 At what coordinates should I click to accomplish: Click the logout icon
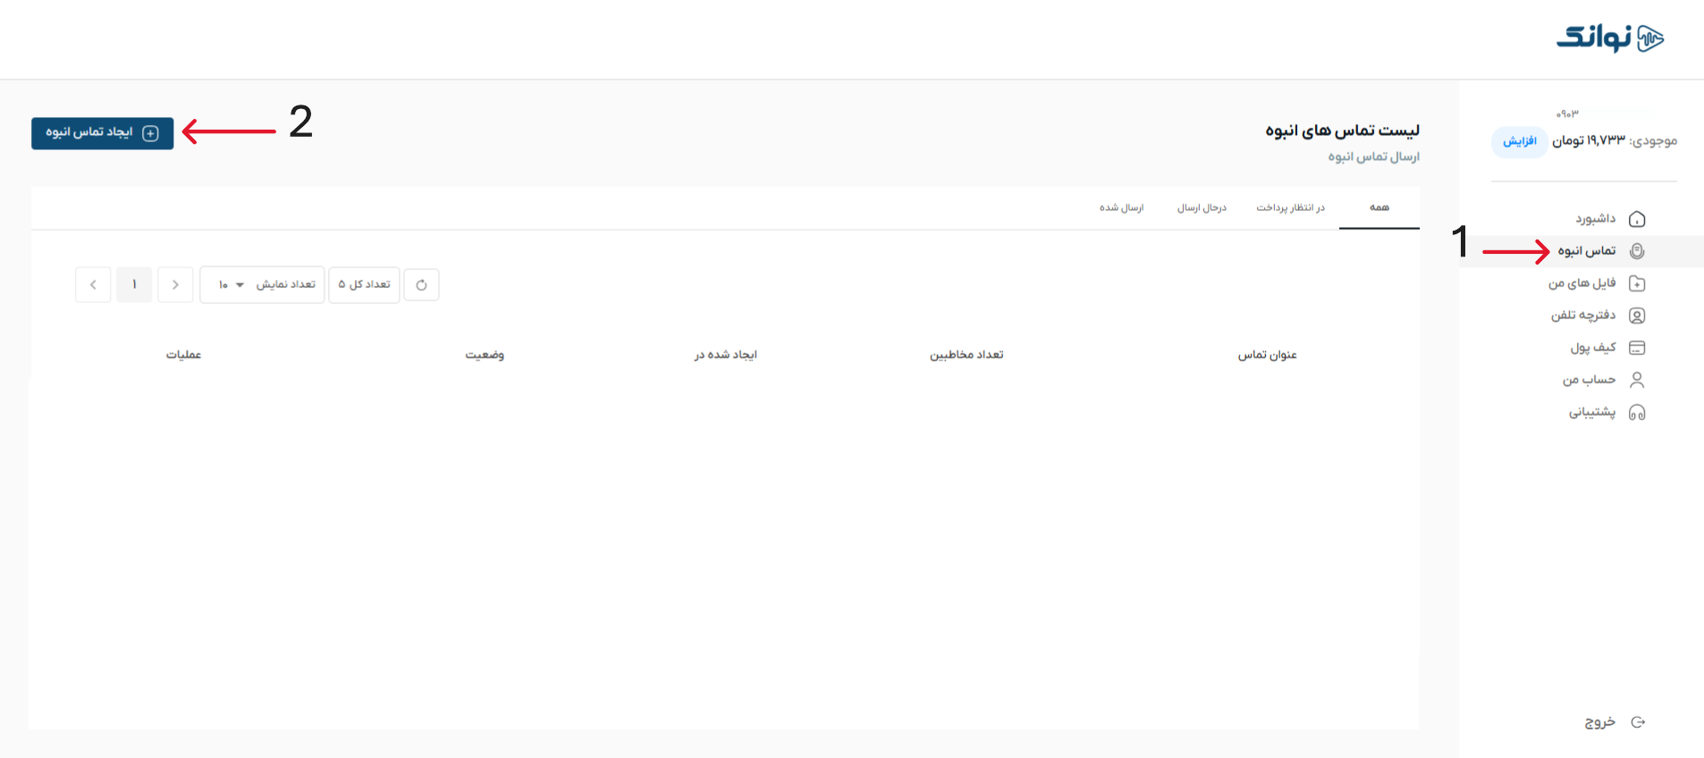click(x=1638, y=722)
